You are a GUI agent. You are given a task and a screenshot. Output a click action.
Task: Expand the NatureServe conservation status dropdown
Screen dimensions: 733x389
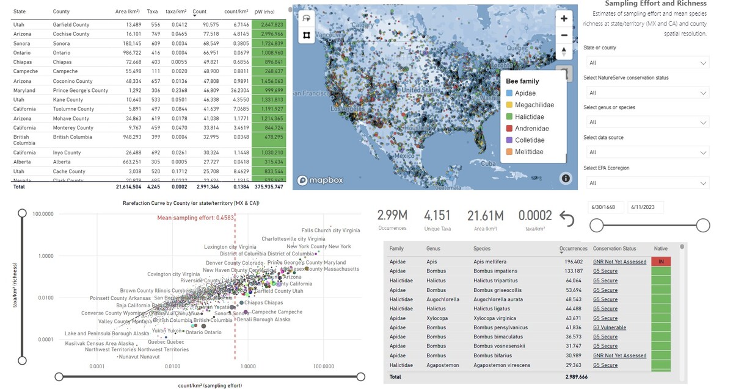[x=646, y=93]
